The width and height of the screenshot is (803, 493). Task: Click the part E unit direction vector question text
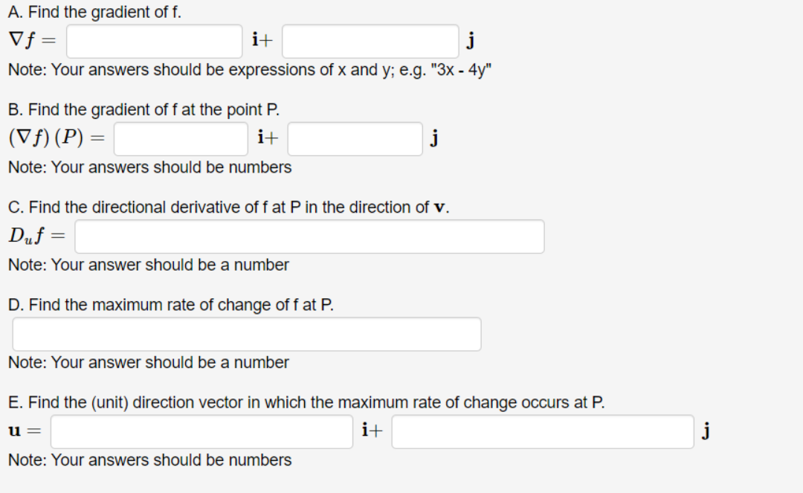[306, 402]
